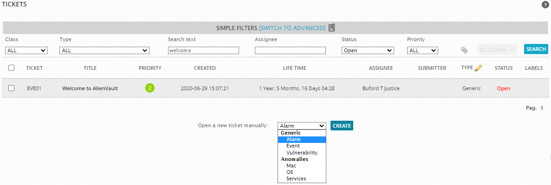Image resolution: width=551 pixels, height=185 pixels.
Task: Click the Assignee text field
Action: click(x=290, y=50)
